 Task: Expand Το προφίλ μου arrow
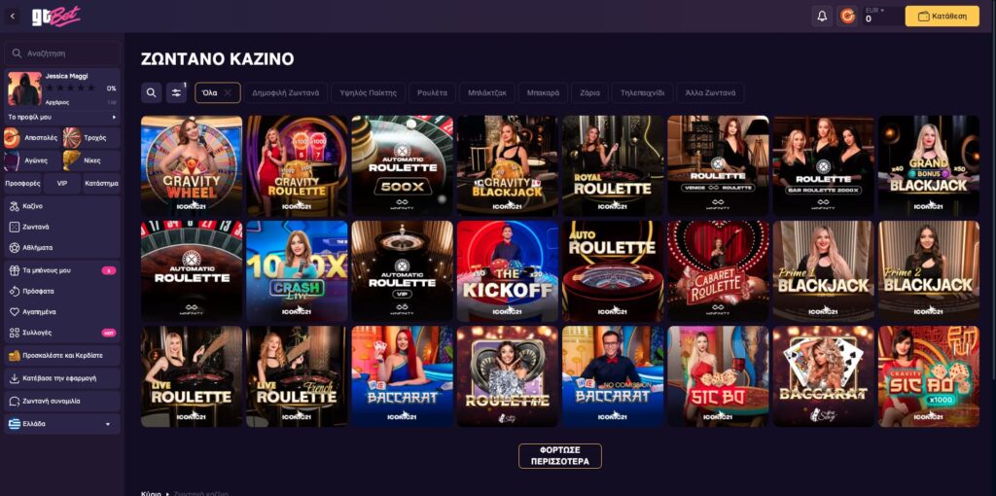(x=115, y=118)
